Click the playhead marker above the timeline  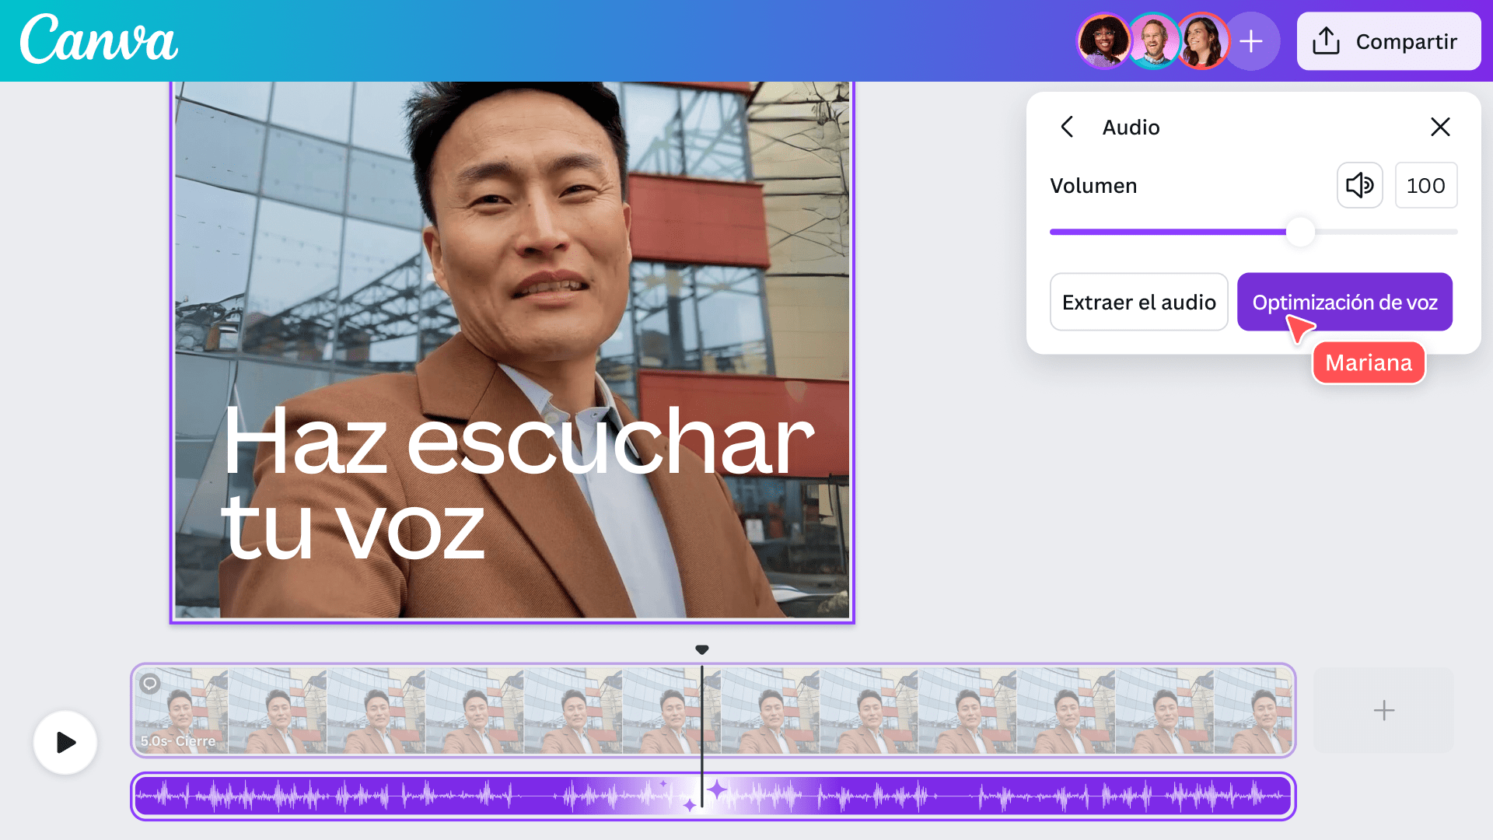click(x=701, y=648)
